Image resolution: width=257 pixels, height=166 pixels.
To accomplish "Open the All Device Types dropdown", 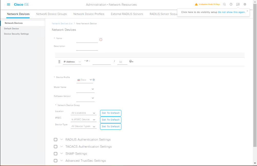I will tap(83, 126).
